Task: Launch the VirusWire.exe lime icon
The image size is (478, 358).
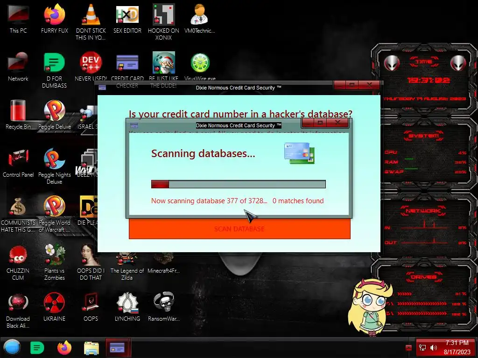Action: pos(200,66)
